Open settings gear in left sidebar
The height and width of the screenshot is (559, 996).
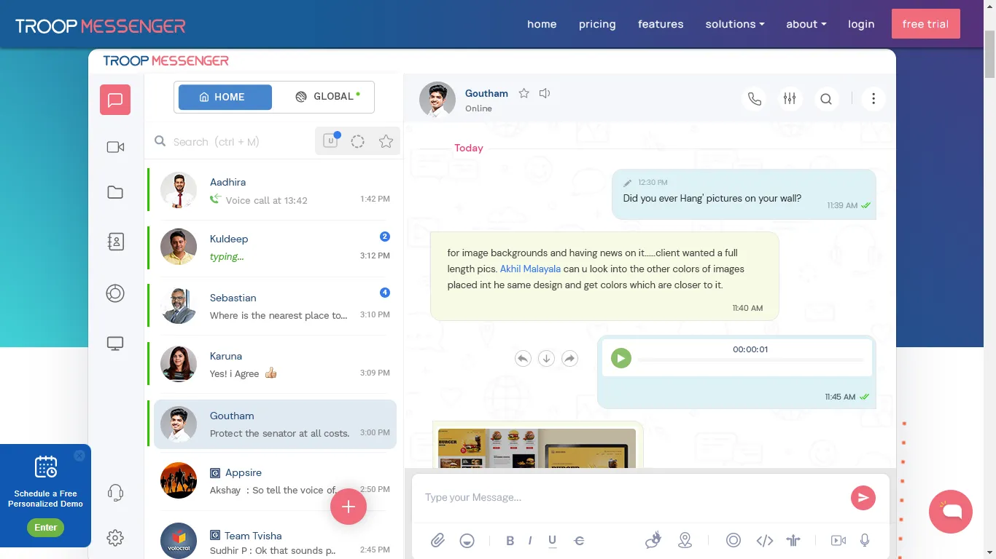coord(115,538)
